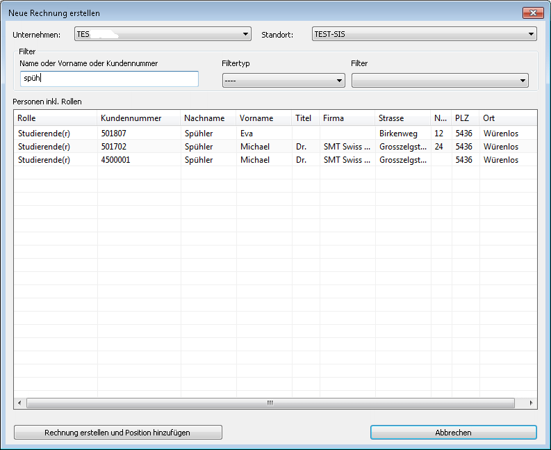This screenshot has height=450, width=551.
Task: Expand the empty Filter dropdown
Action: pyautogui.click(x=439, y=81)
